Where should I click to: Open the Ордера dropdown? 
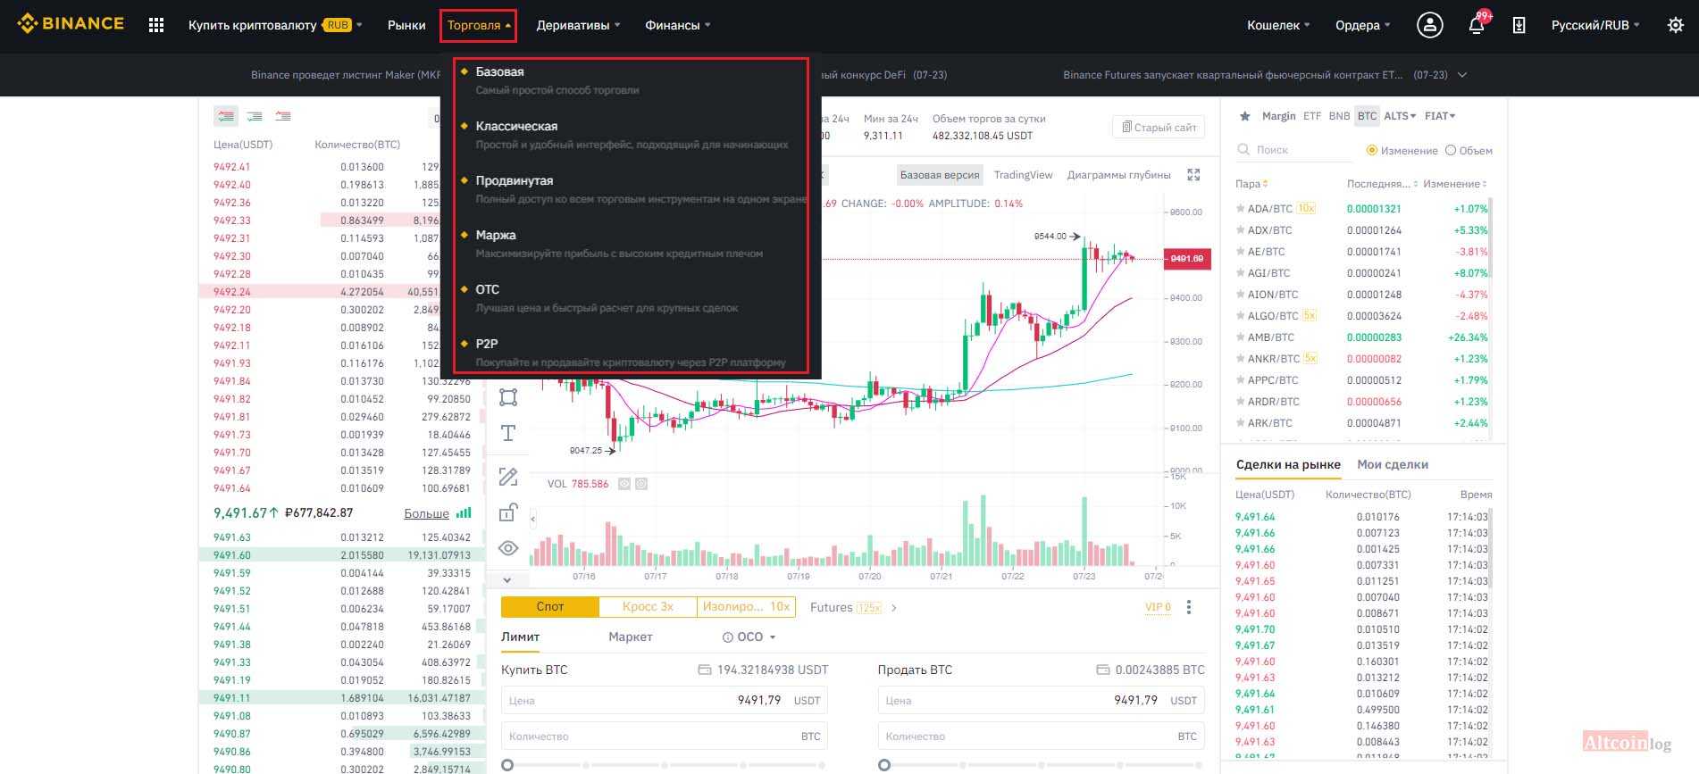(1363, 25)
